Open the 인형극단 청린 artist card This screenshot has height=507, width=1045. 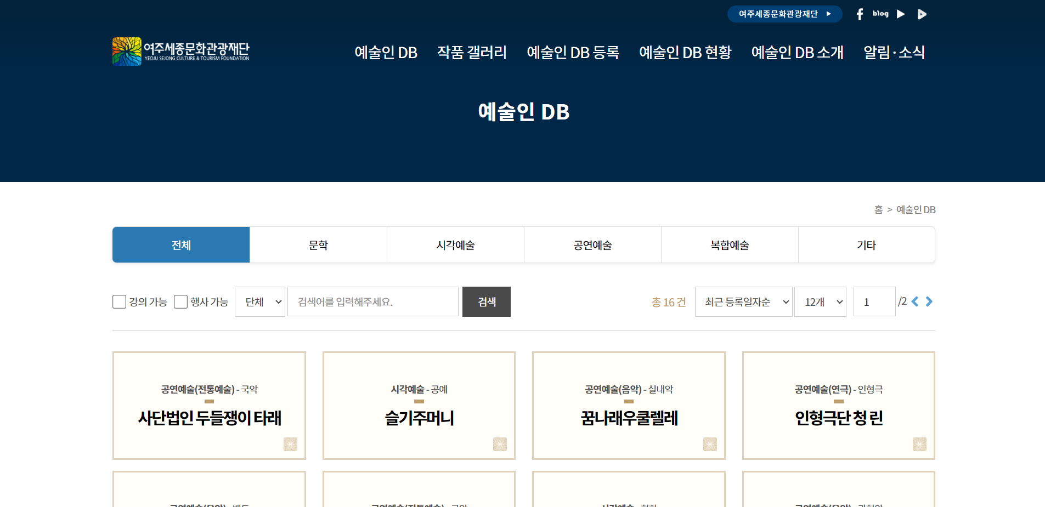tap(838, 406)
